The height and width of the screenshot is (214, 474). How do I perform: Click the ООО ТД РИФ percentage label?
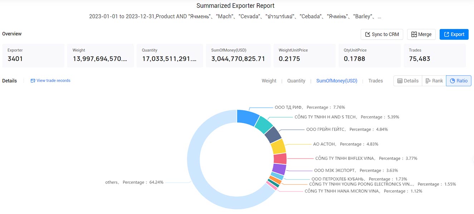[310, 107]
